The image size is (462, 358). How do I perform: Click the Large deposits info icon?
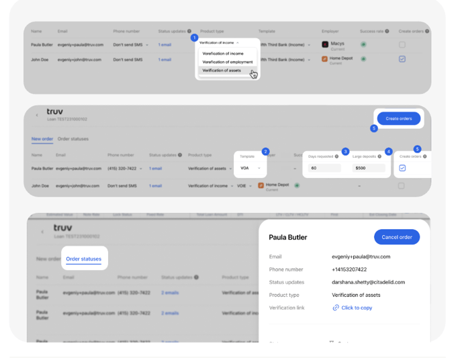[x=379, y=156]
